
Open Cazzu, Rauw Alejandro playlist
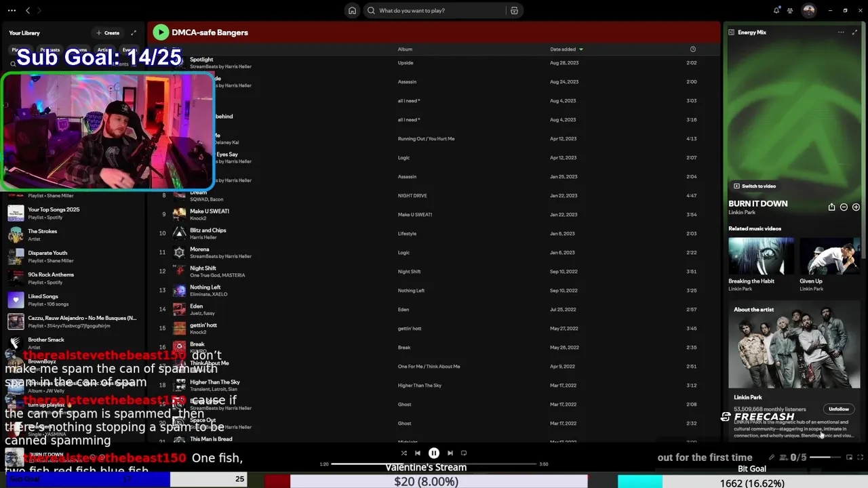point(73,321)
